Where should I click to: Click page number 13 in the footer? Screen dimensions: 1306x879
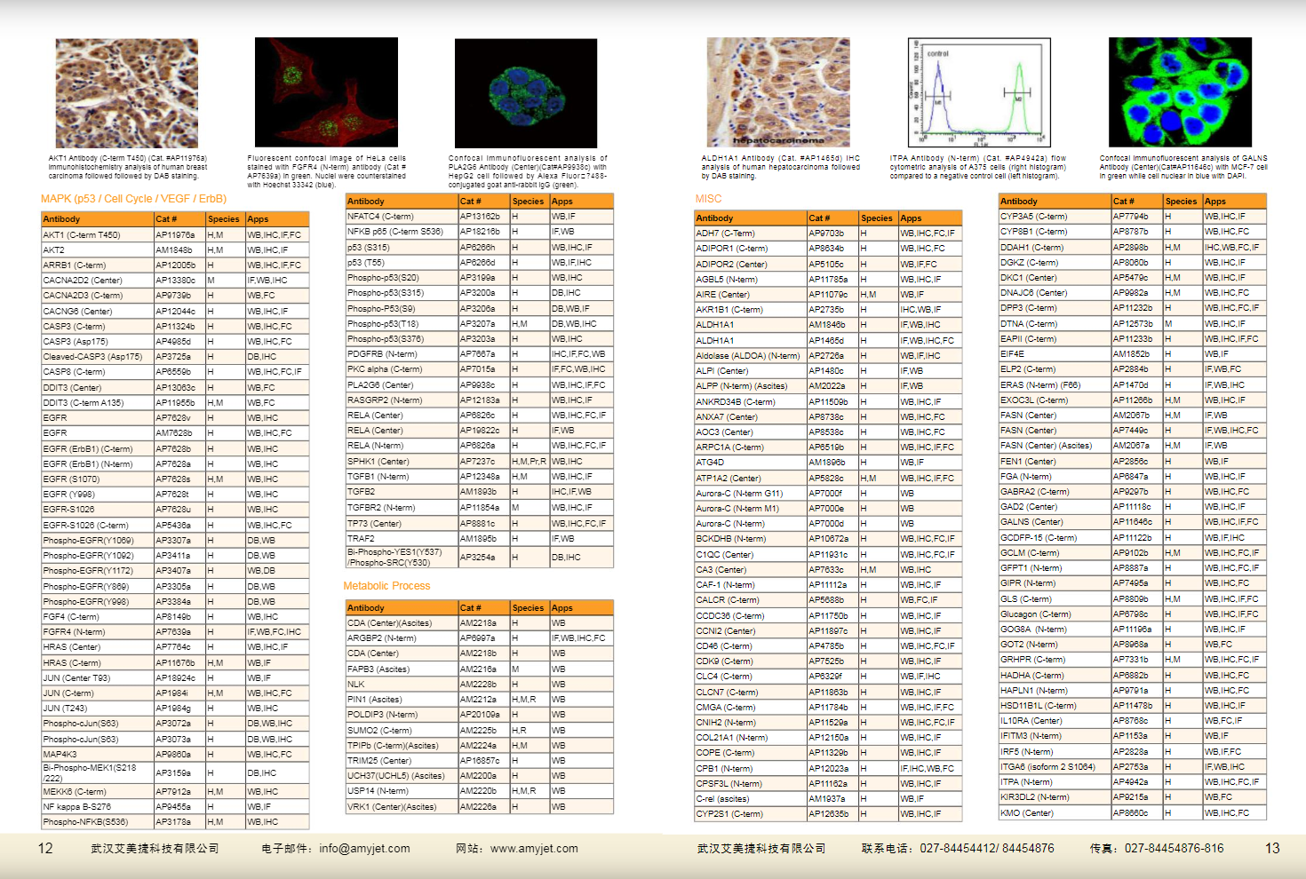coord(1272,849)
